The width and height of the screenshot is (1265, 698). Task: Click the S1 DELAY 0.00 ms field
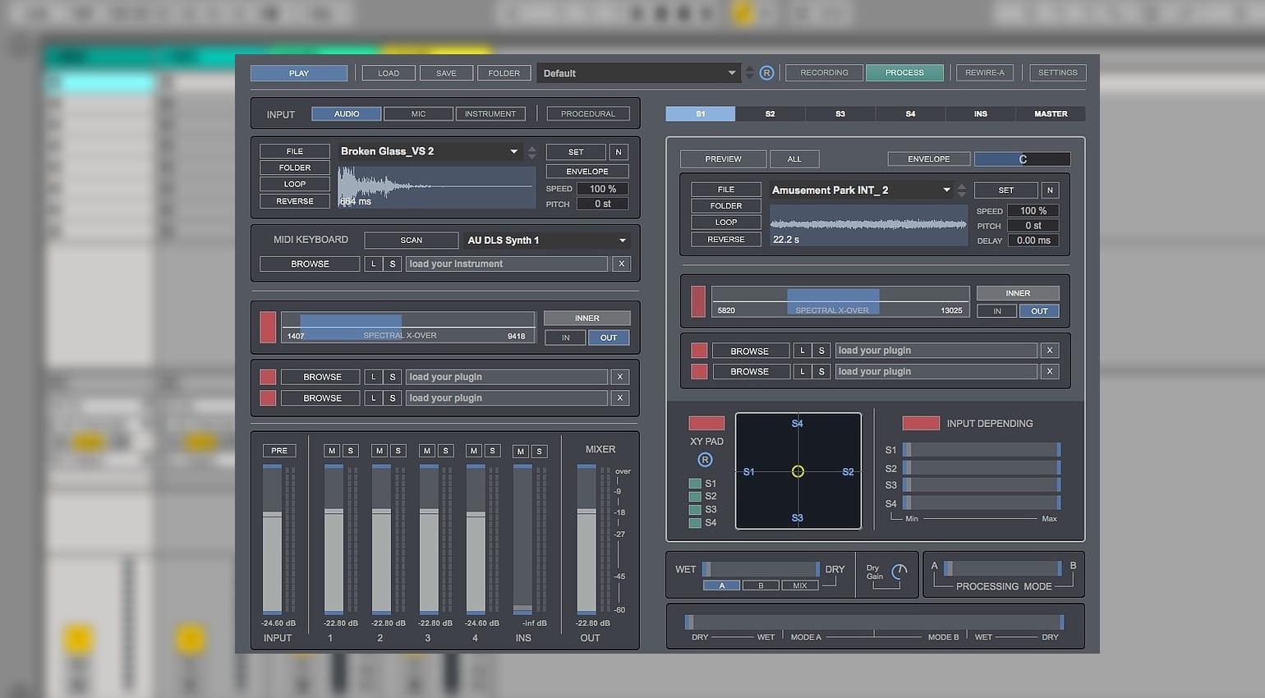[1033, 241]
